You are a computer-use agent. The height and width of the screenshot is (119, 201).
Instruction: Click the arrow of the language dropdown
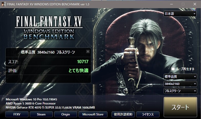click(194, 14)
